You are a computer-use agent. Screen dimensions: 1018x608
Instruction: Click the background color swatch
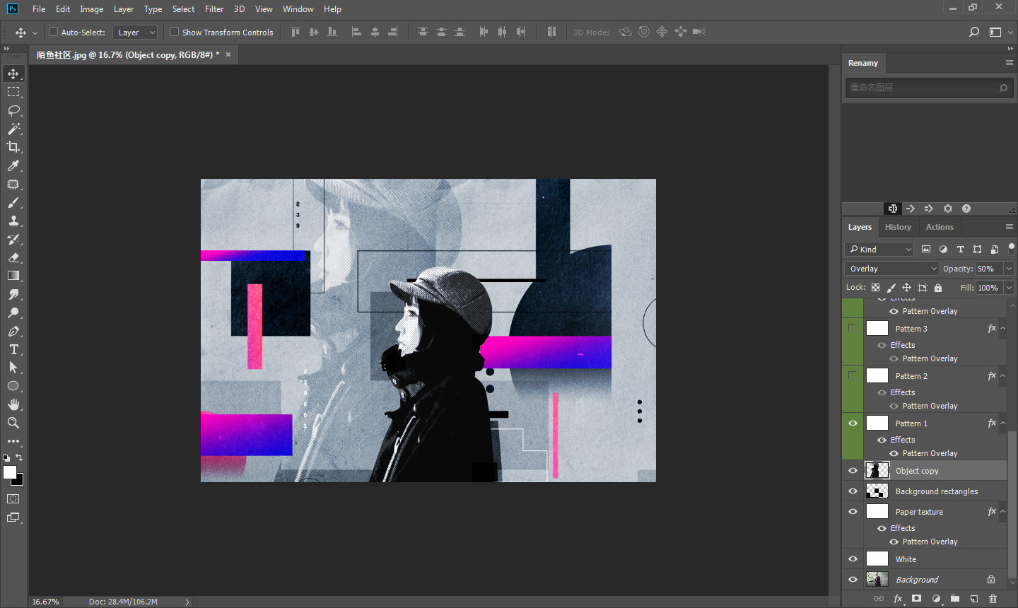18,481
